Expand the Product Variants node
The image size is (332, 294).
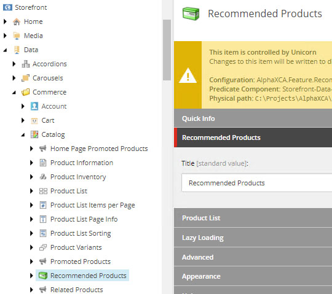pos(31,247)
